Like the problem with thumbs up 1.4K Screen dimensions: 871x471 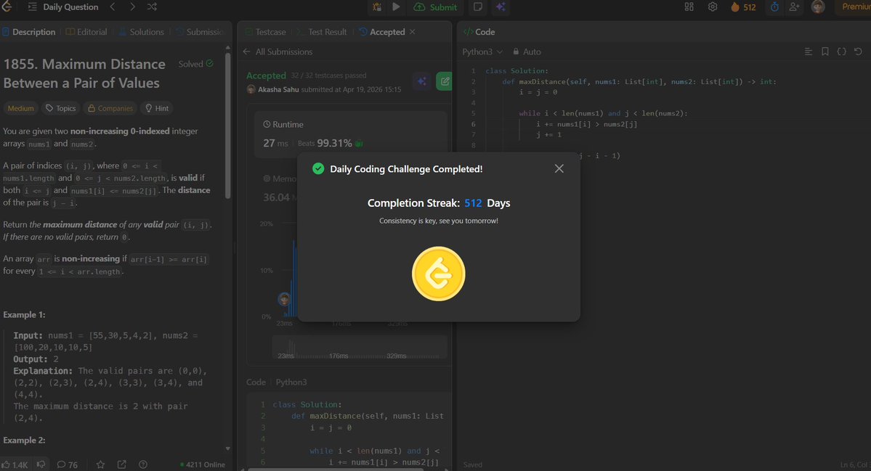[15, 465]
